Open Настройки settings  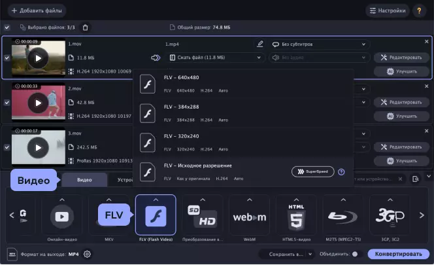click(x=388, y=10)
